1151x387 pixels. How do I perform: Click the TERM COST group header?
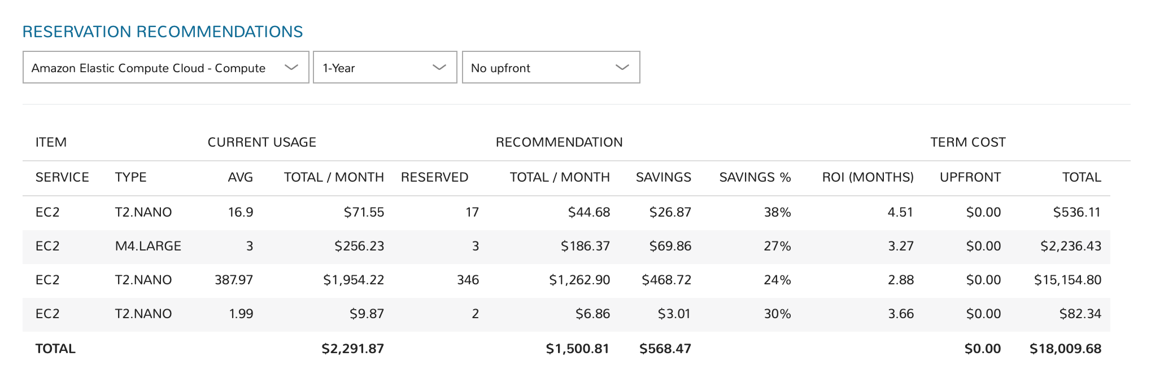(x=967, y=142)
